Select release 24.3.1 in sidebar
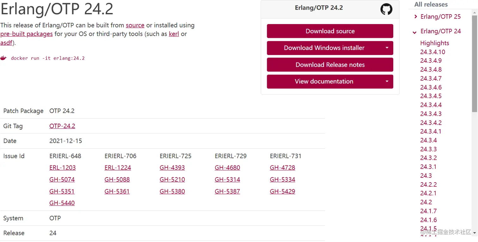The height and width of the screenshot is (242, 478). click(x=428, y=167)
